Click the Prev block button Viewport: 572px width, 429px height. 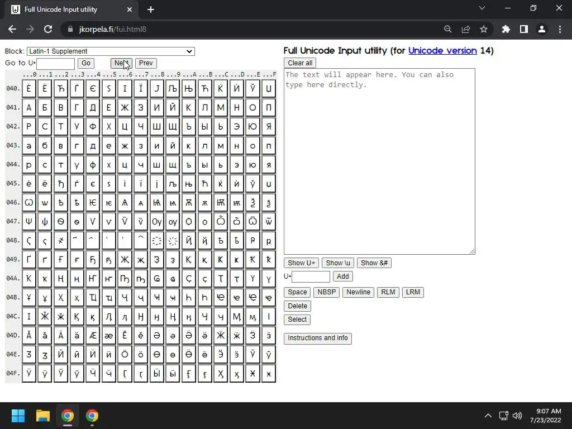click(146, 63)
